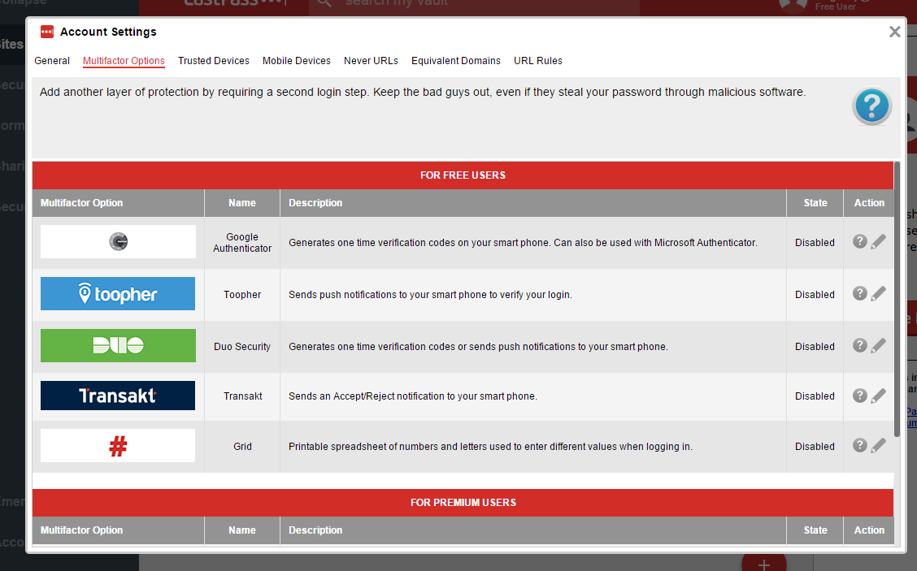The height and width of the screenshot is (571, 917).
Task: Click the LastPass icon beside Account Settings
Action: pyautogui.click(x=47, y=32)
